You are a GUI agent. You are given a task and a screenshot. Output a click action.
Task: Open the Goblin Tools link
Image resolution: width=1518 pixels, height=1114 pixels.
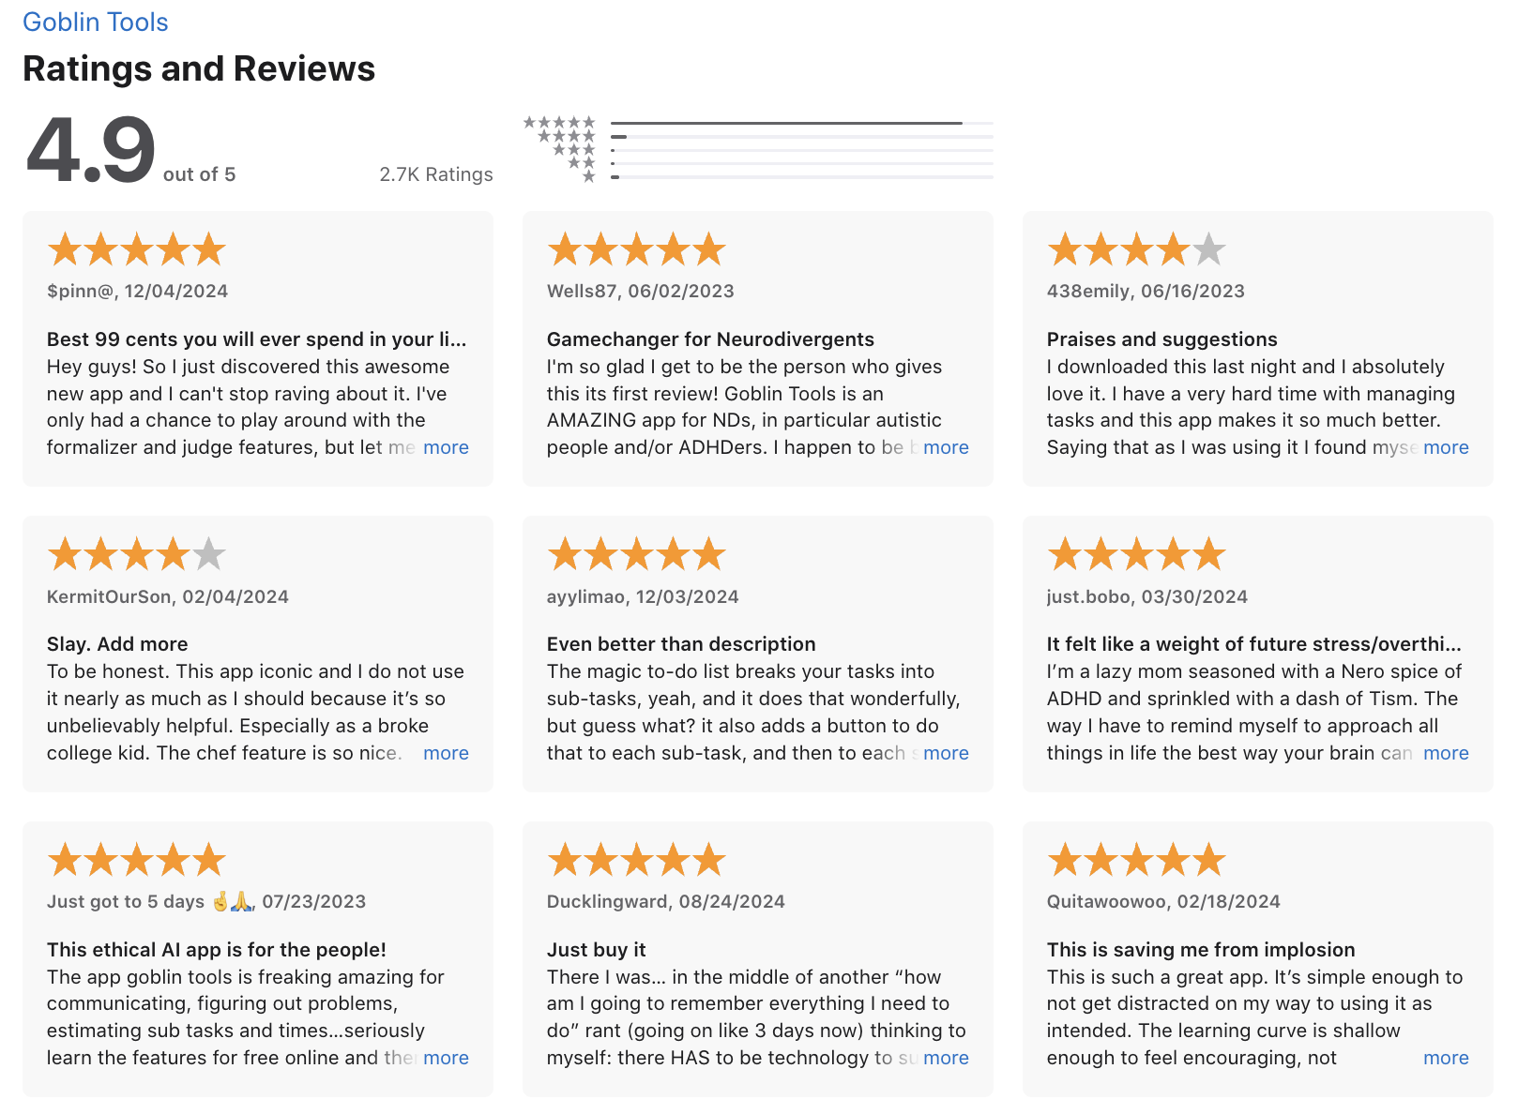(x=95, y=22)
